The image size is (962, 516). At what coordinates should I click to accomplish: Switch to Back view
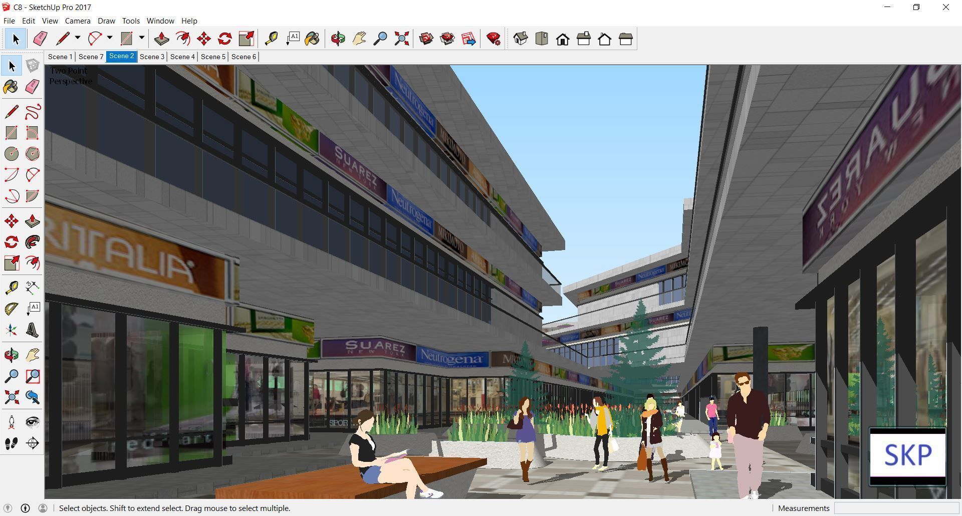click(x=605, y=39)
